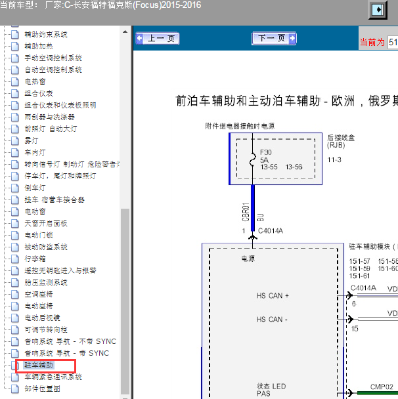Select 驻车辅助 entry
Image resolution: width=398 pixels, height=399 pixels.
[x=39, y=366]
